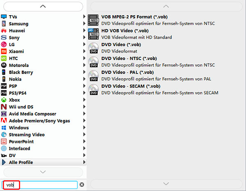Click the Xiaomi logo icon
246x191 pixels.
4,51
